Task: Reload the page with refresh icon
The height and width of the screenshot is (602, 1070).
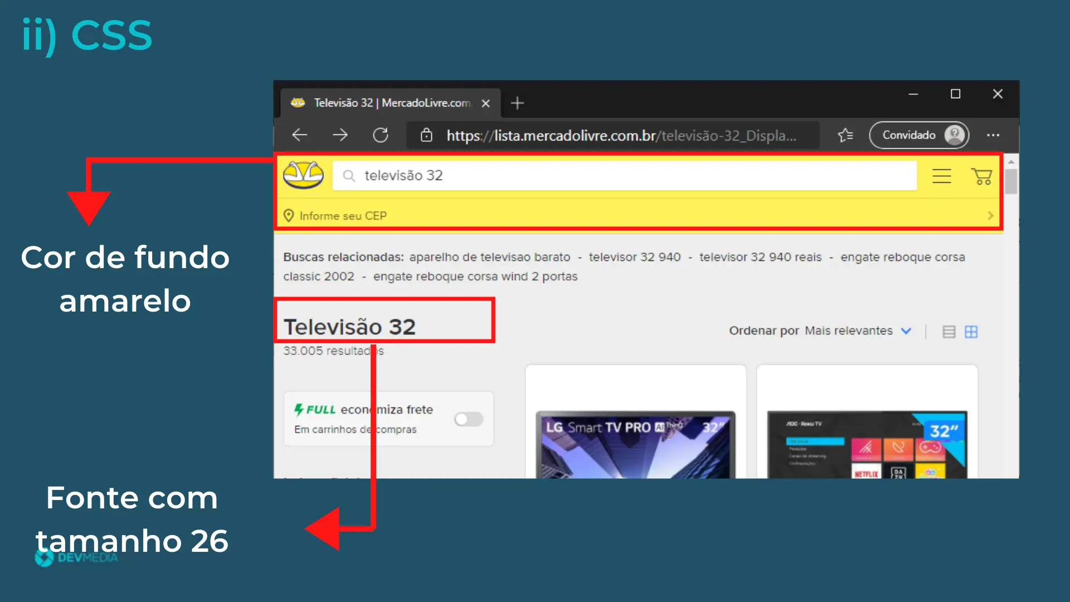Action: pos(381,135)
